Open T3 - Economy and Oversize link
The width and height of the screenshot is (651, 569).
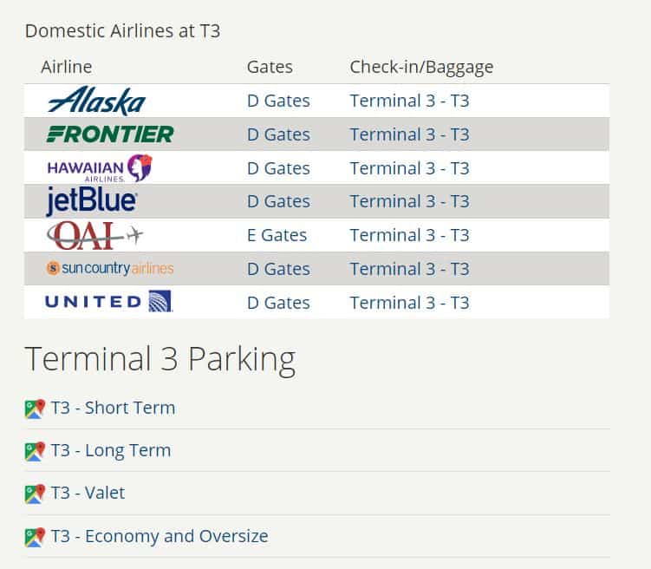coord(159,536)
